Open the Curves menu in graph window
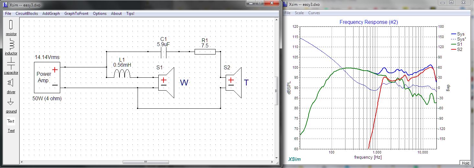This screenshot has width=474, height=168. (314, 13)
